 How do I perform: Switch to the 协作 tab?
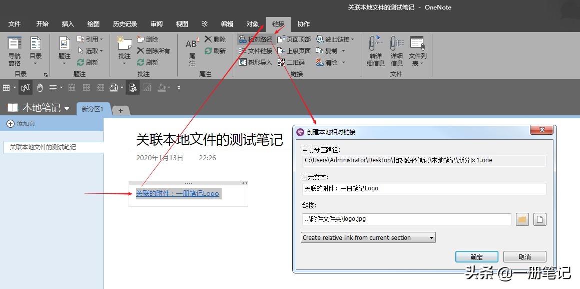tap(304, 24)
